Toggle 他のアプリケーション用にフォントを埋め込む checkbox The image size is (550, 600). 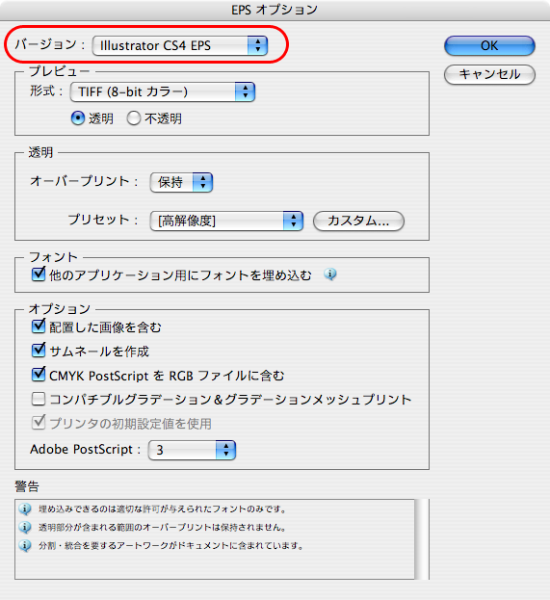[39, 274]
